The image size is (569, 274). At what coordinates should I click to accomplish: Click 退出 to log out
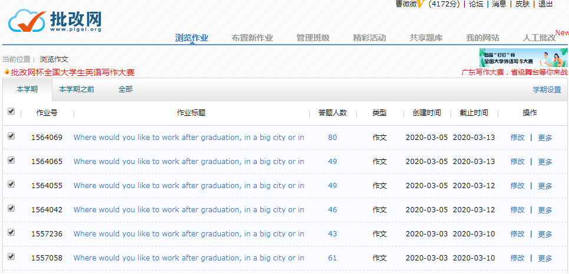[x=545, y=4]
